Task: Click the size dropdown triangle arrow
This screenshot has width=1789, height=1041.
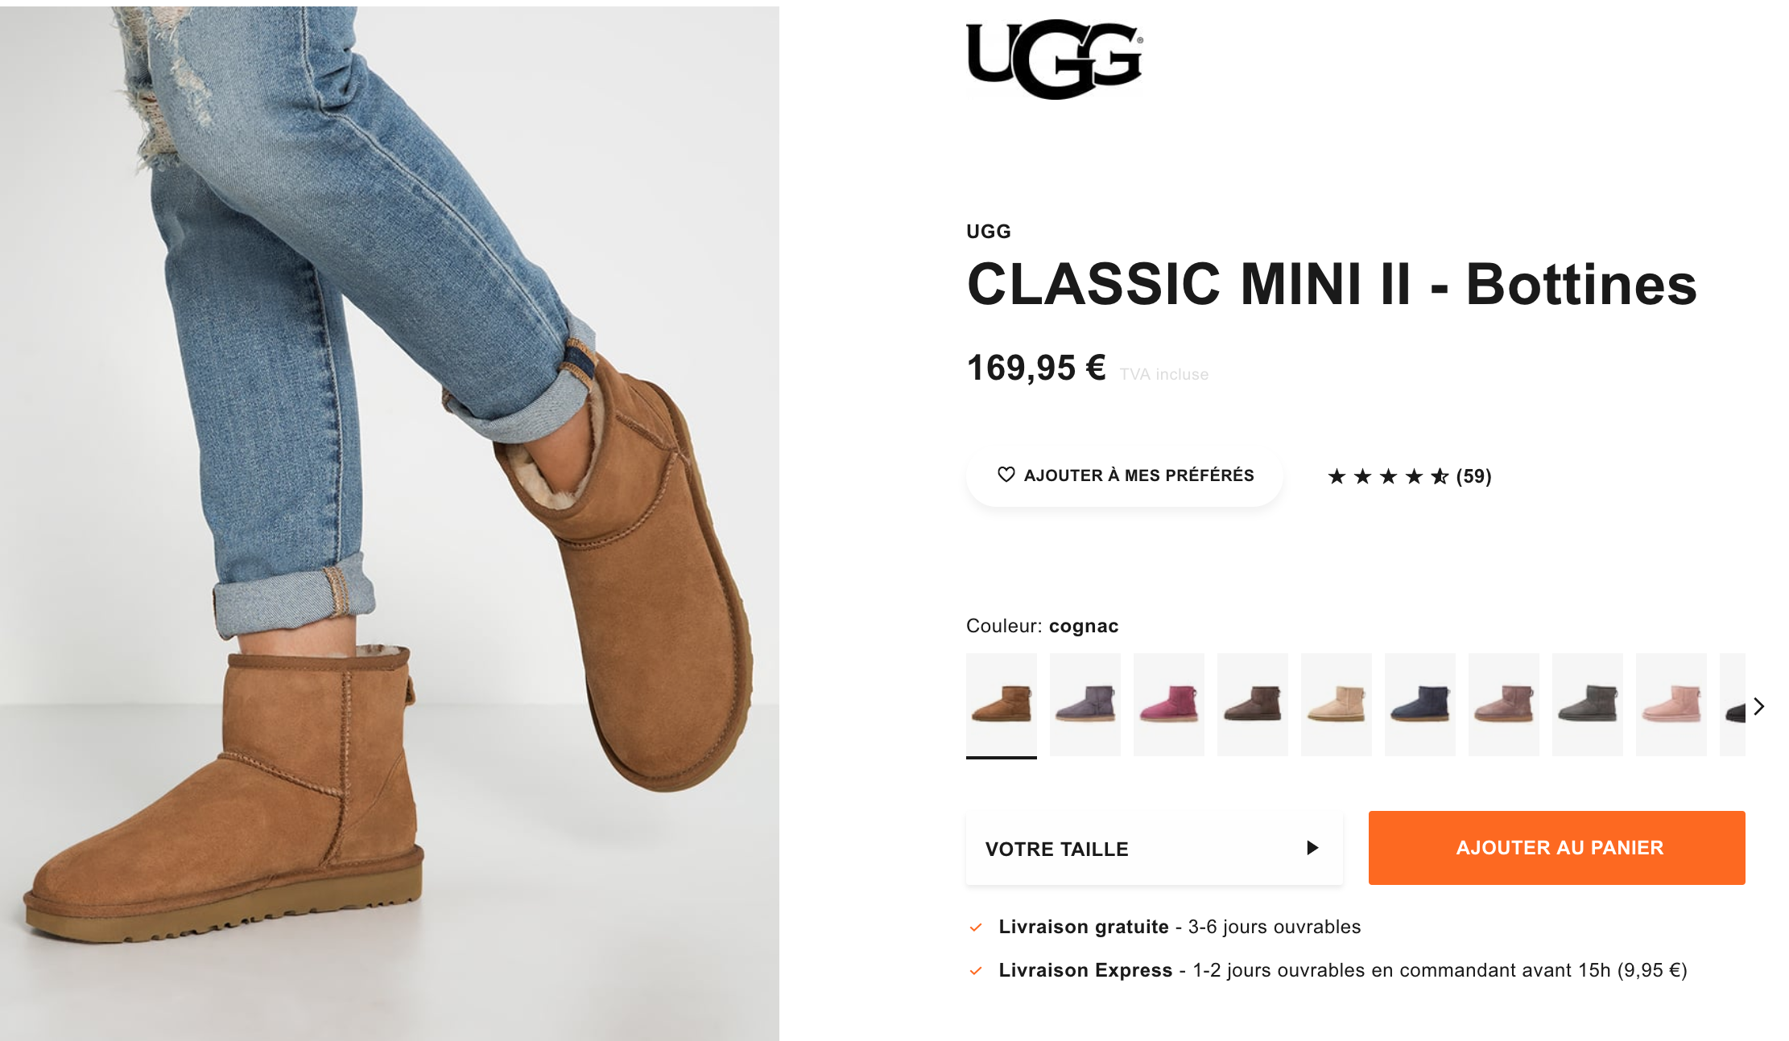Action: pos(1312,848)
